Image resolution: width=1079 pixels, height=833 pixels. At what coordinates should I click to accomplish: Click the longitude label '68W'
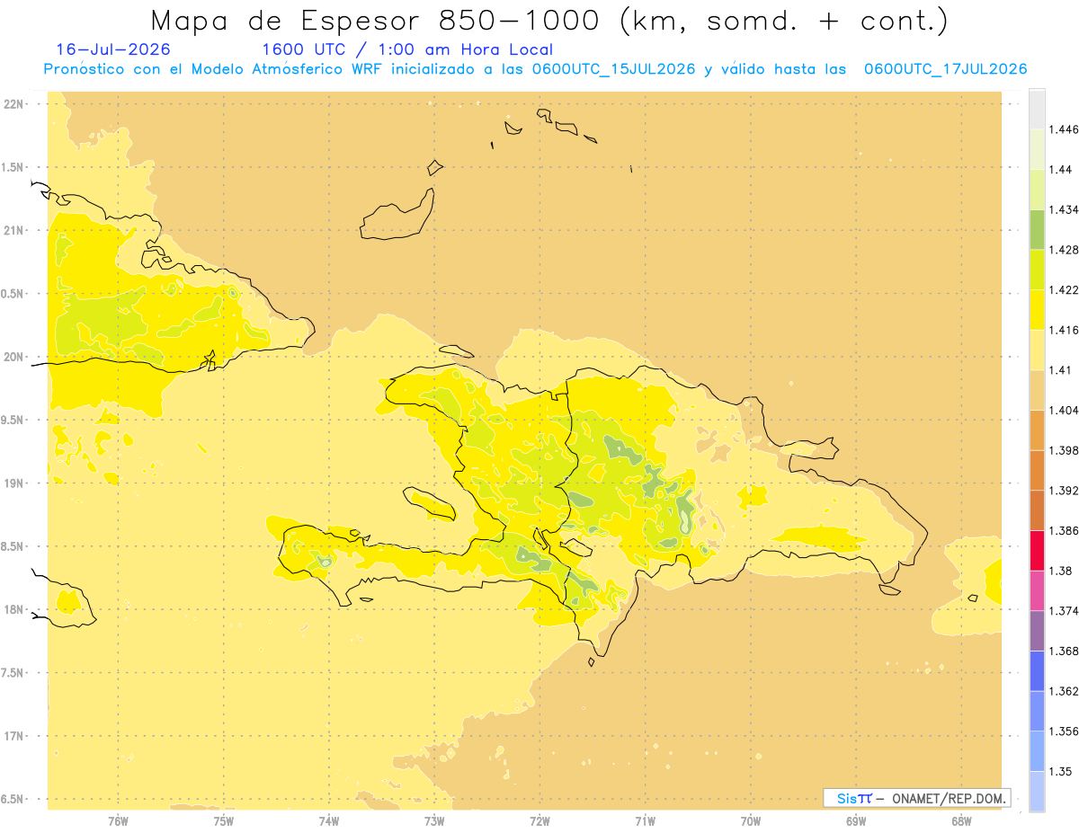[961, 820]
